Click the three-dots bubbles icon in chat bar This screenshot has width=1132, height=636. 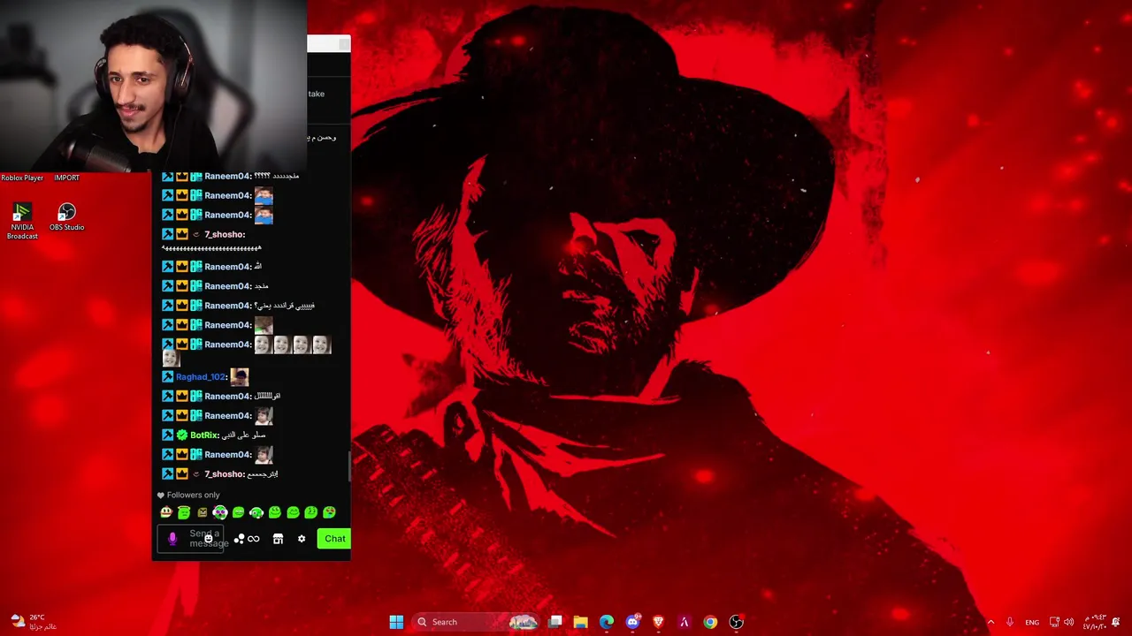(x=239, y=539)
